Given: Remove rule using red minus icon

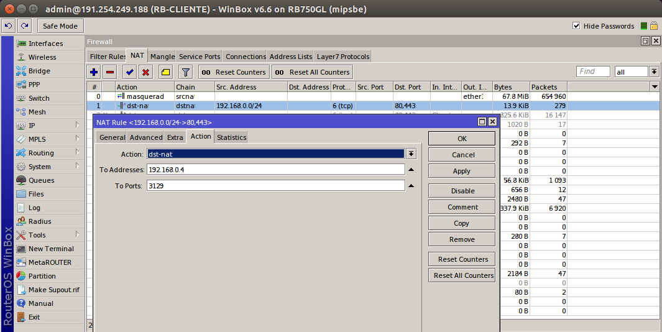Looking at the screenshot, I should [110, 72].
